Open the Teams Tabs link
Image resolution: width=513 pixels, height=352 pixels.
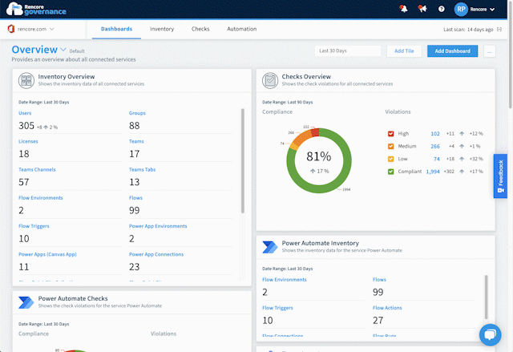click(x=143, y=169)
